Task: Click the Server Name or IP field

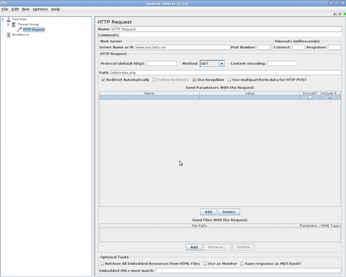Action: click(183, 47)
